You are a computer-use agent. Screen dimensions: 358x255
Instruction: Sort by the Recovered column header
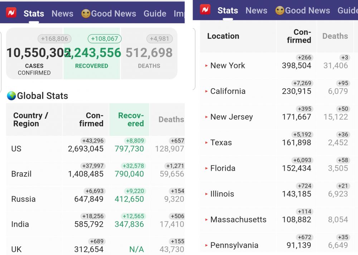pyautogui.click(x=131, y=119)
